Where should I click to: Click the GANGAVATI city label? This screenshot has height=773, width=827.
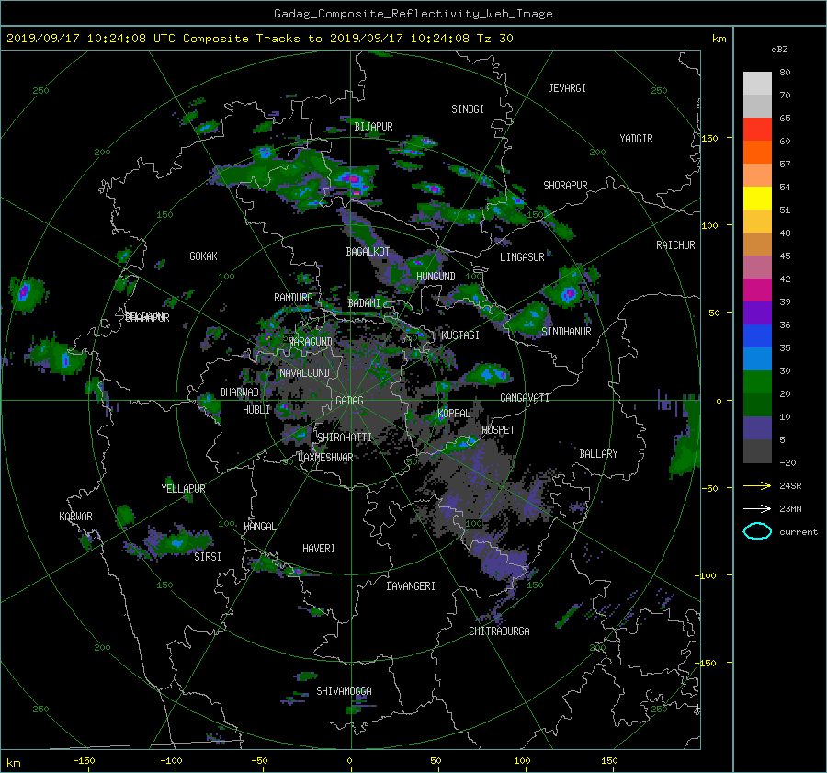(x=525, y=397)
